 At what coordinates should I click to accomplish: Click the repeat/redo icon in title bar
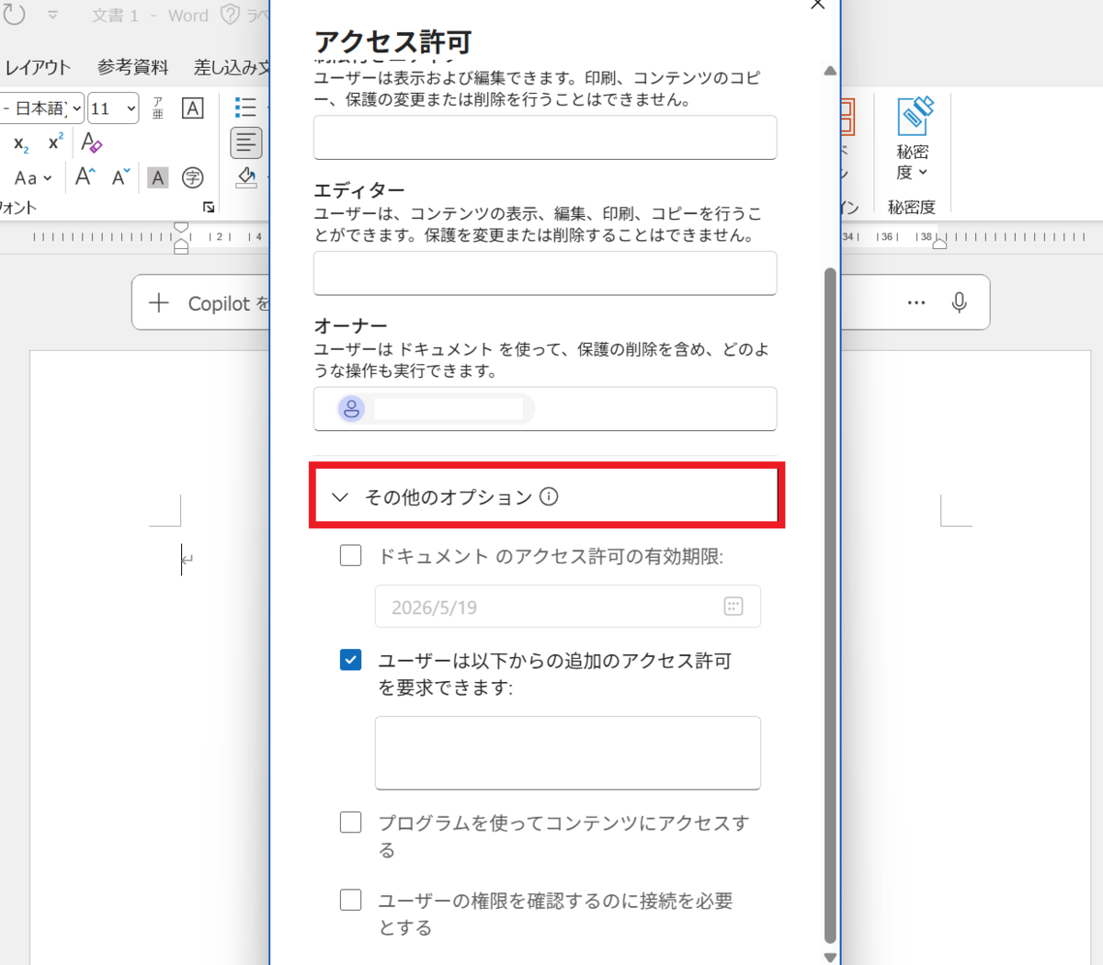(x=15, y=15)
